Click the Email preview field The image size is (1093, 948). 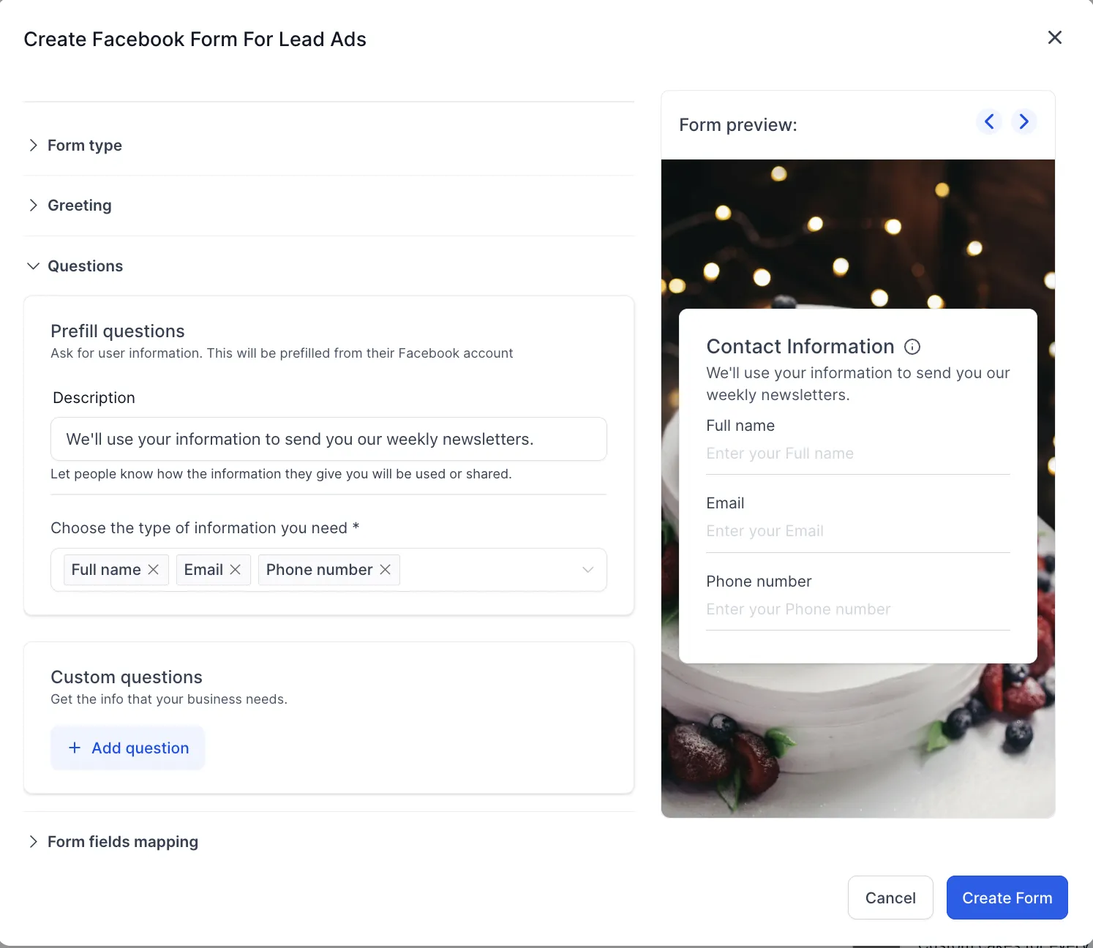click(x=857, y=531)
